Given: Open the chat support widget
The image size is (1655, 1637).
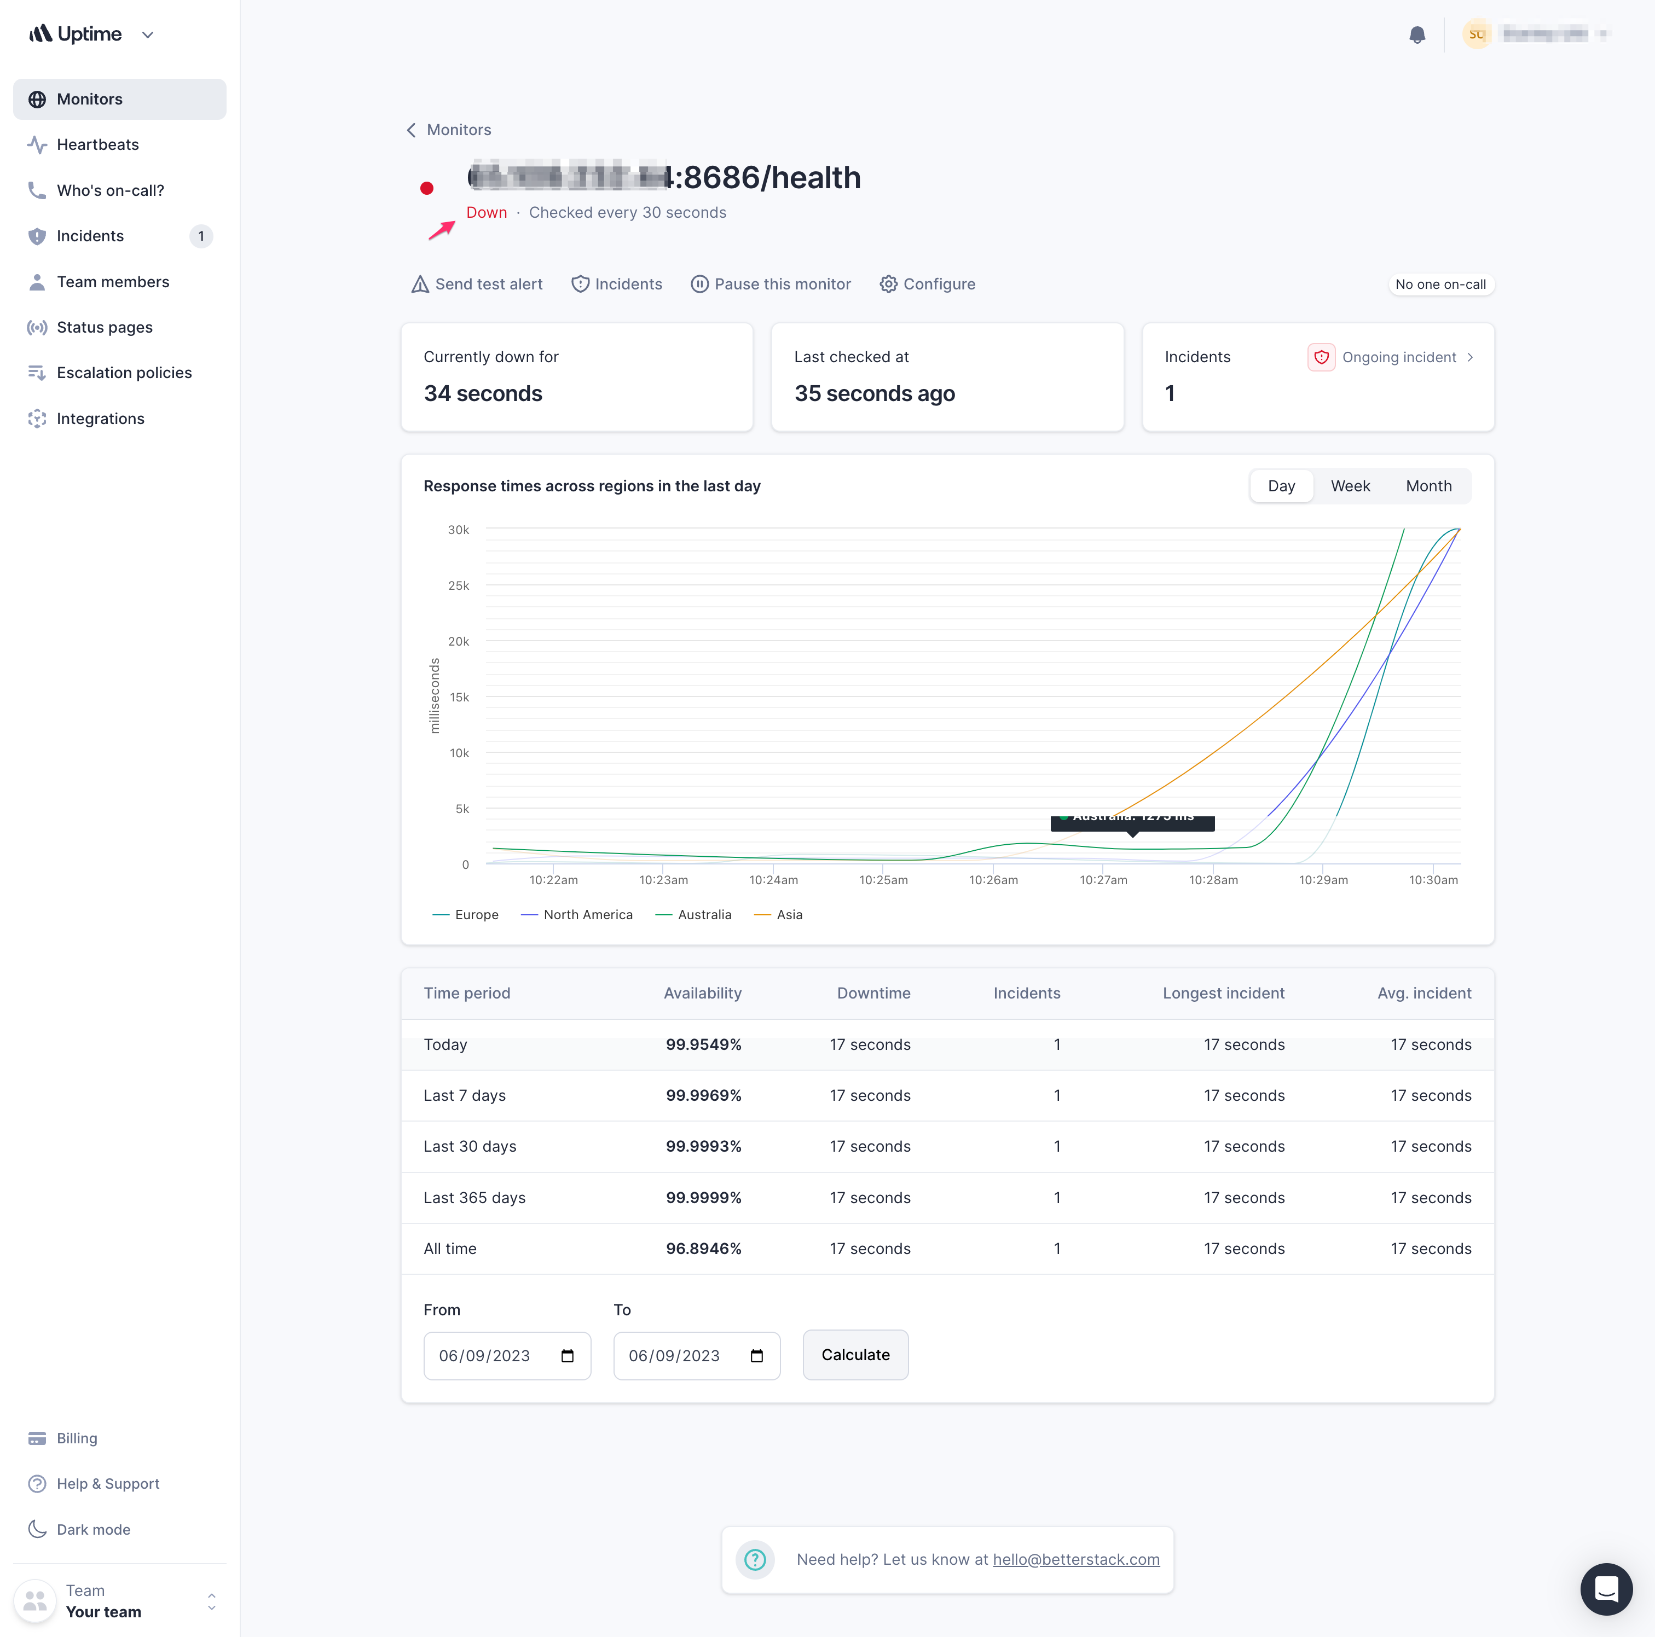Looking at the screenshot, I should pyautogui.click(x=1606, y=1589).
